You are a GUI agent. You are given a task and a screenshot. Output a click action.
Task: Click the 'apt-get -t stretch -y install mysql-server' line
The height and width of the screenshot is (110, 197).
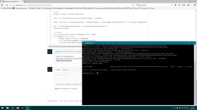pos(69,14)
